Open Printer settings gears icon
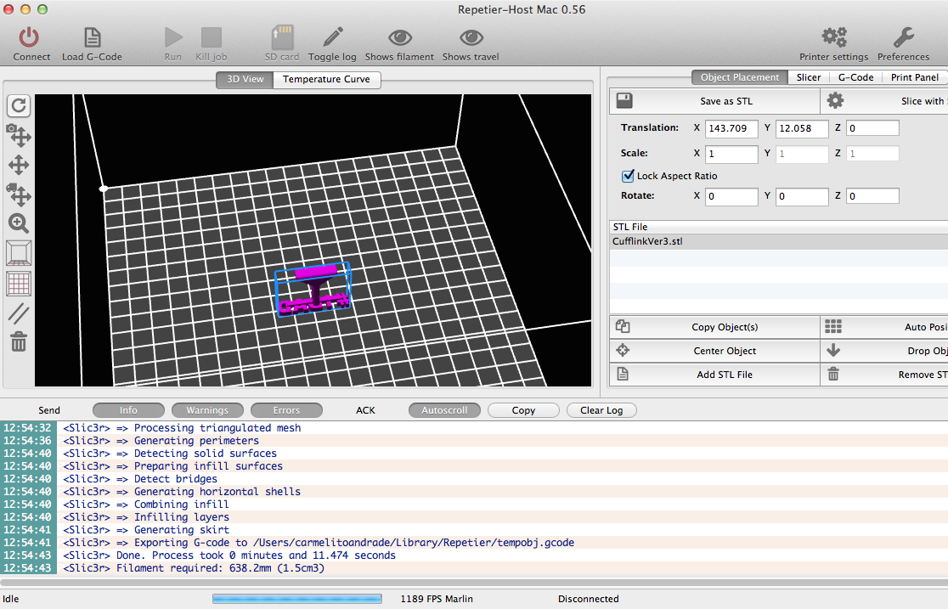This screenshot has width=948, height=609. click(x=833, y=37)
